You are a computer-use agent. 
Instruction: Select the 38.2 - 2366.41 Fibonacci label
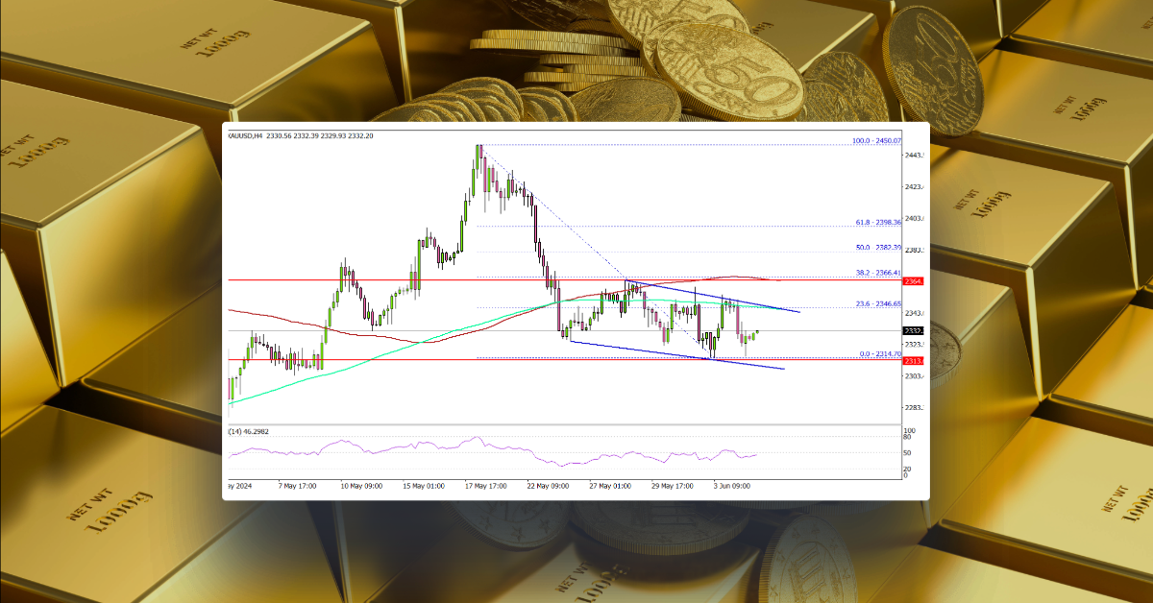point(877,273)
